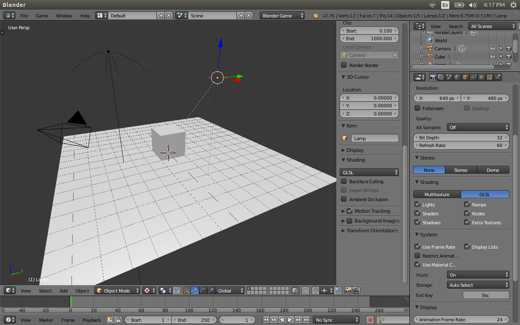The height and width of the screenshot is (325, 520).
Task: Open Object properties with the cube icon
Action: click(x=466, y=77)
